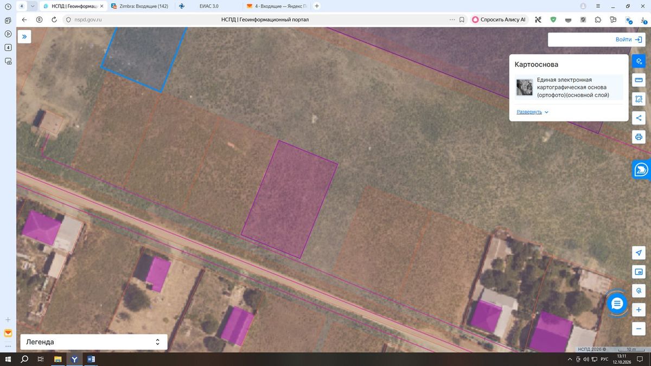Select the ortofoto base layer thumbnail
The height and width of the screenshot is (366, 651).
click(524, 87)
